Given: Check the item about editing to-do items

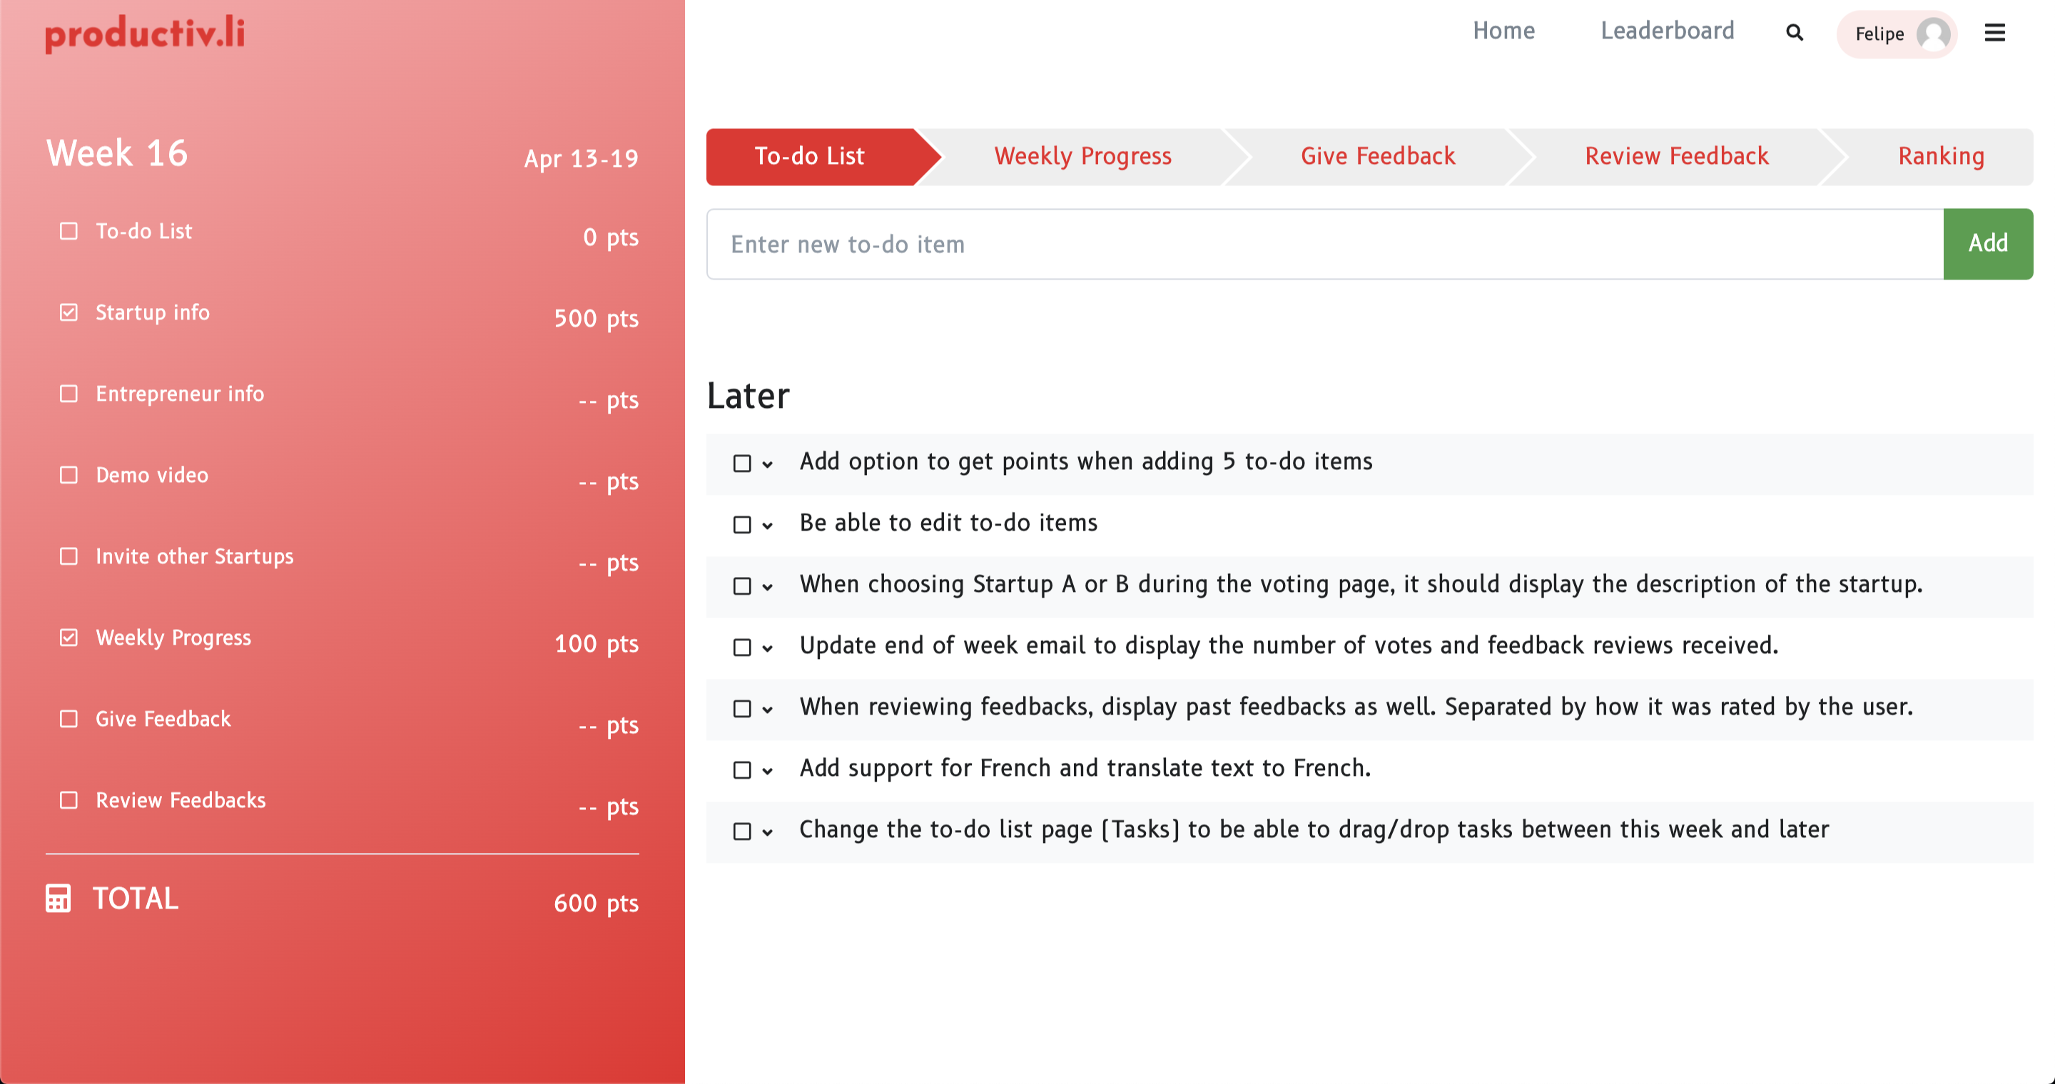Looking at the screenshot, I should pos(743,524).
